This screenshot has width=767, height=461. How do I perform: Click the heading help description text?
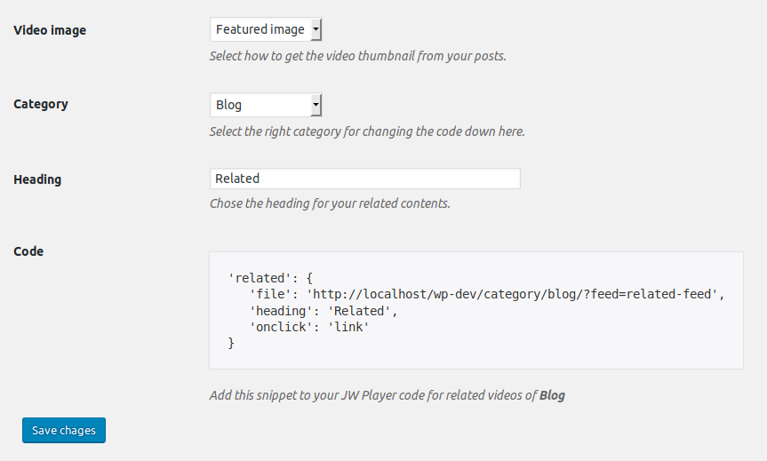(331, 203)
